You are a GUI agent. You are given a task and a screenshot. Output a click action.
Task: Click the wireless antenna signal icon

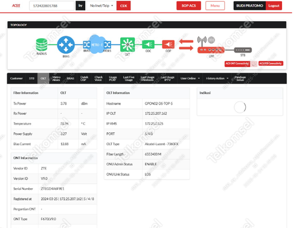coord(202,41)
